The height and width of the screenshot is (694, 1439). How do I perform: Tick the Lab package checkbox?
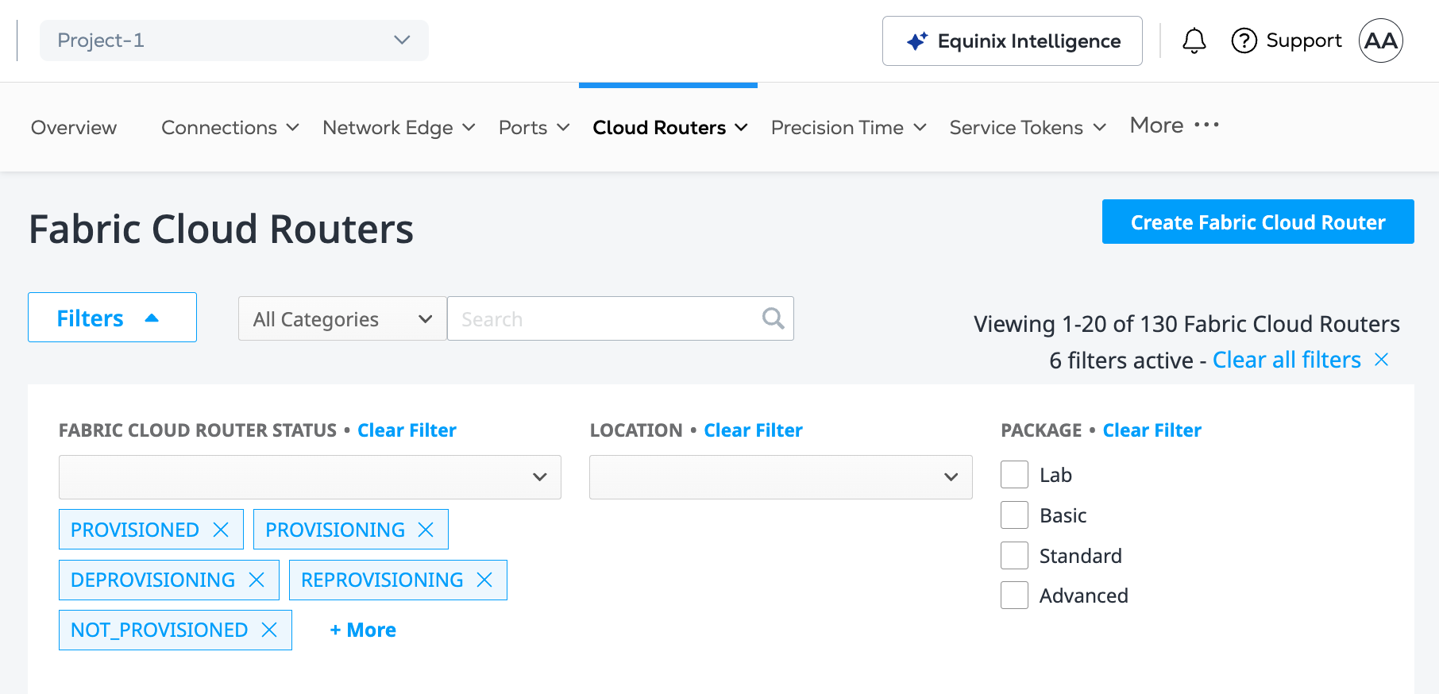[1014, 475]
